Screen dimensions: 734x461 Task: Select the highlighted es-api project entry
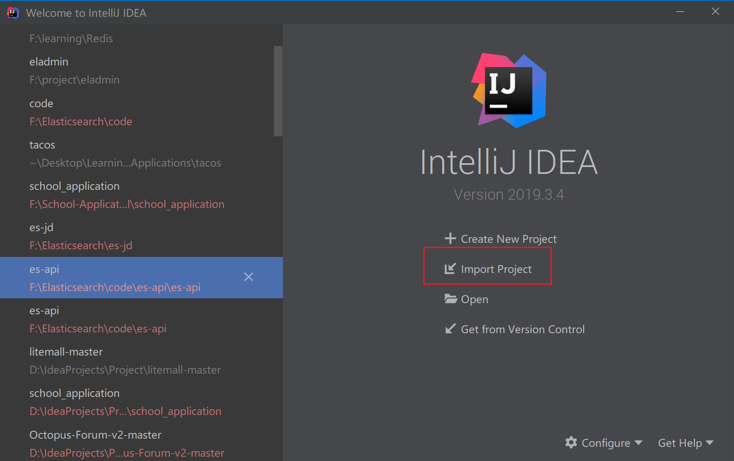(141, 278)
